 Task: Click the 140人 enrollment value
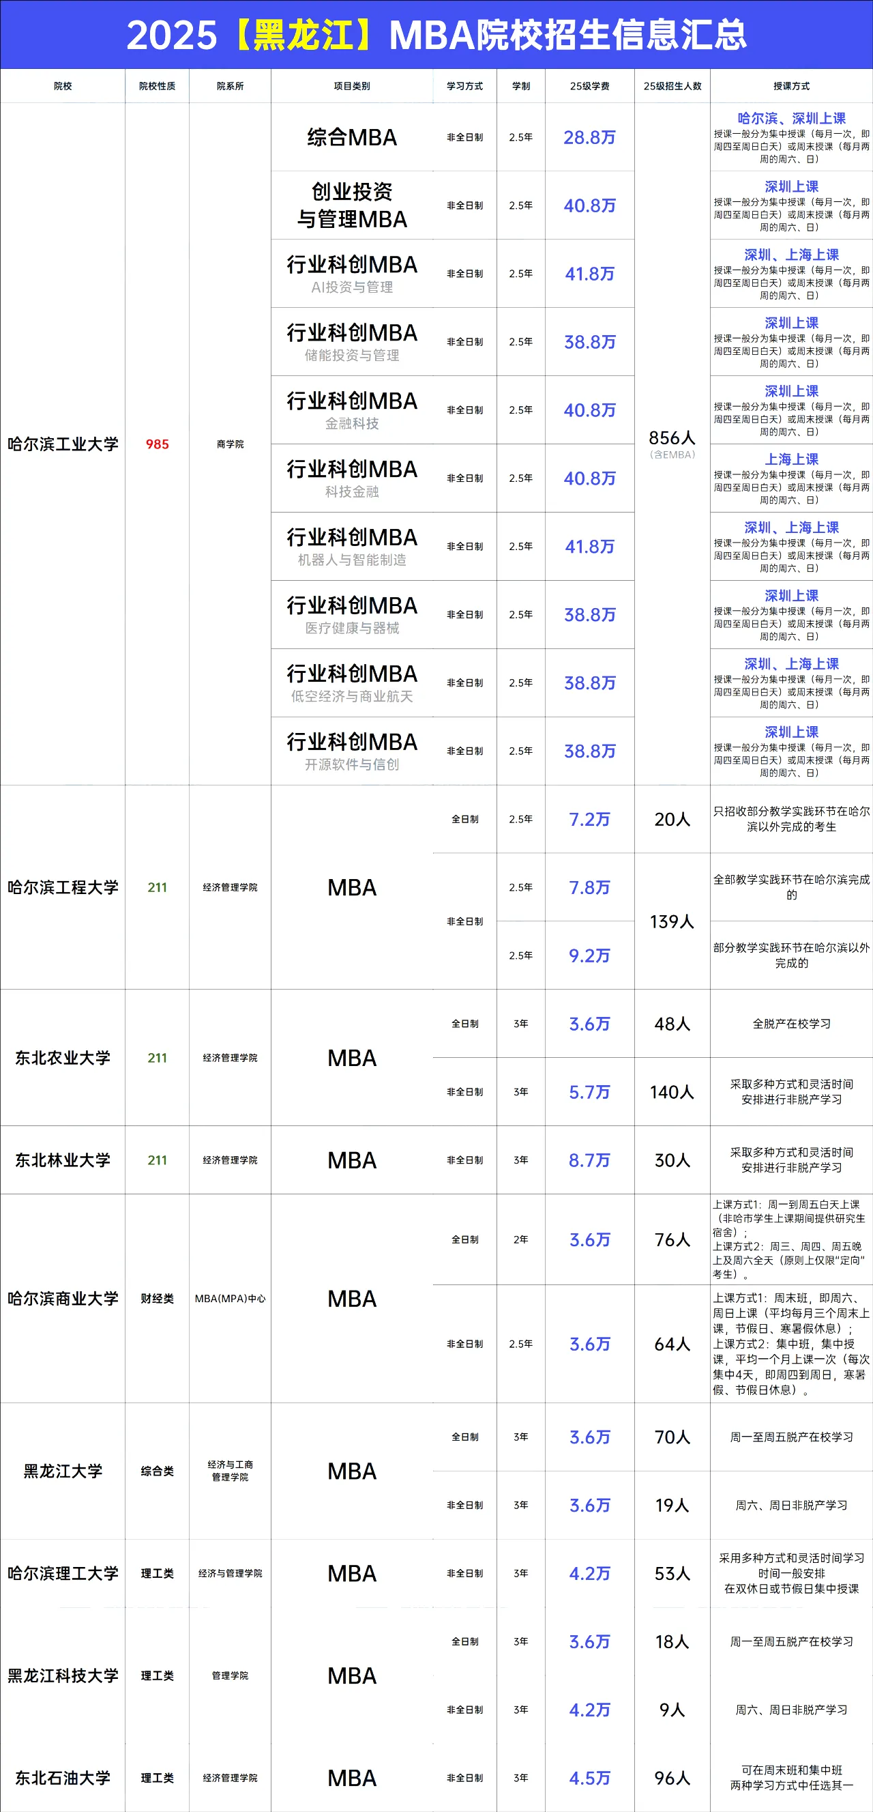pos(672,1093)
